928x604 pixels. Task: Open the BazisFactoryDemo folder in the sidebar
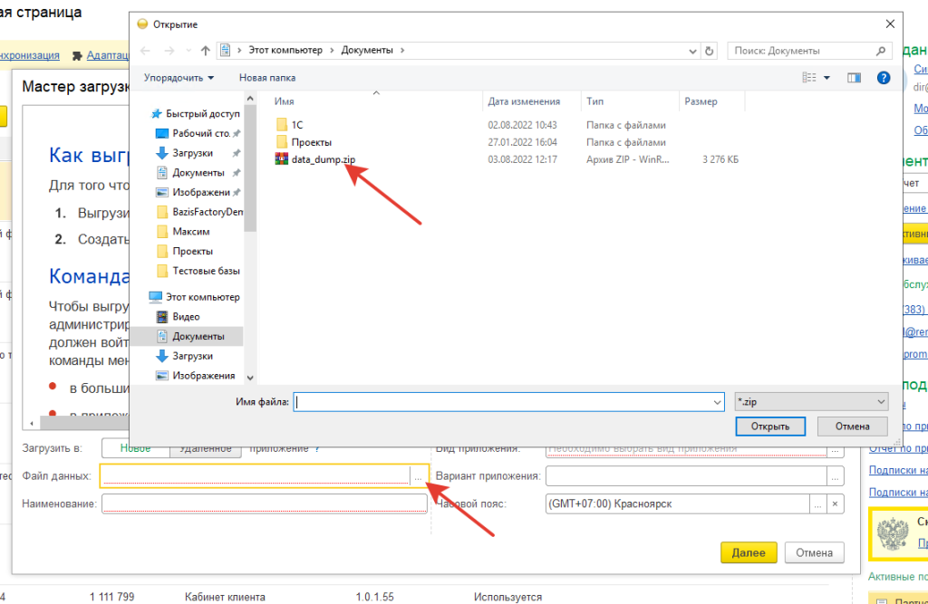200,212
